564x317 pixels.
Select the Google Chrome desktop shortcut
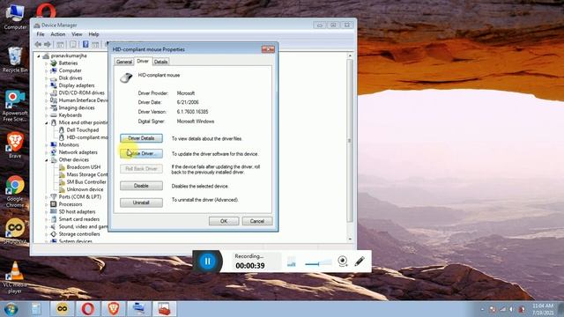click(15, 192)
